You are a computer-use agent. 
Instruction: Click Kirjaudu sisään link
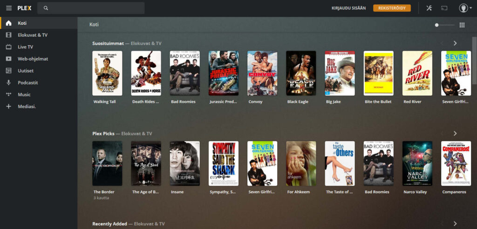[x=348, y=8]
